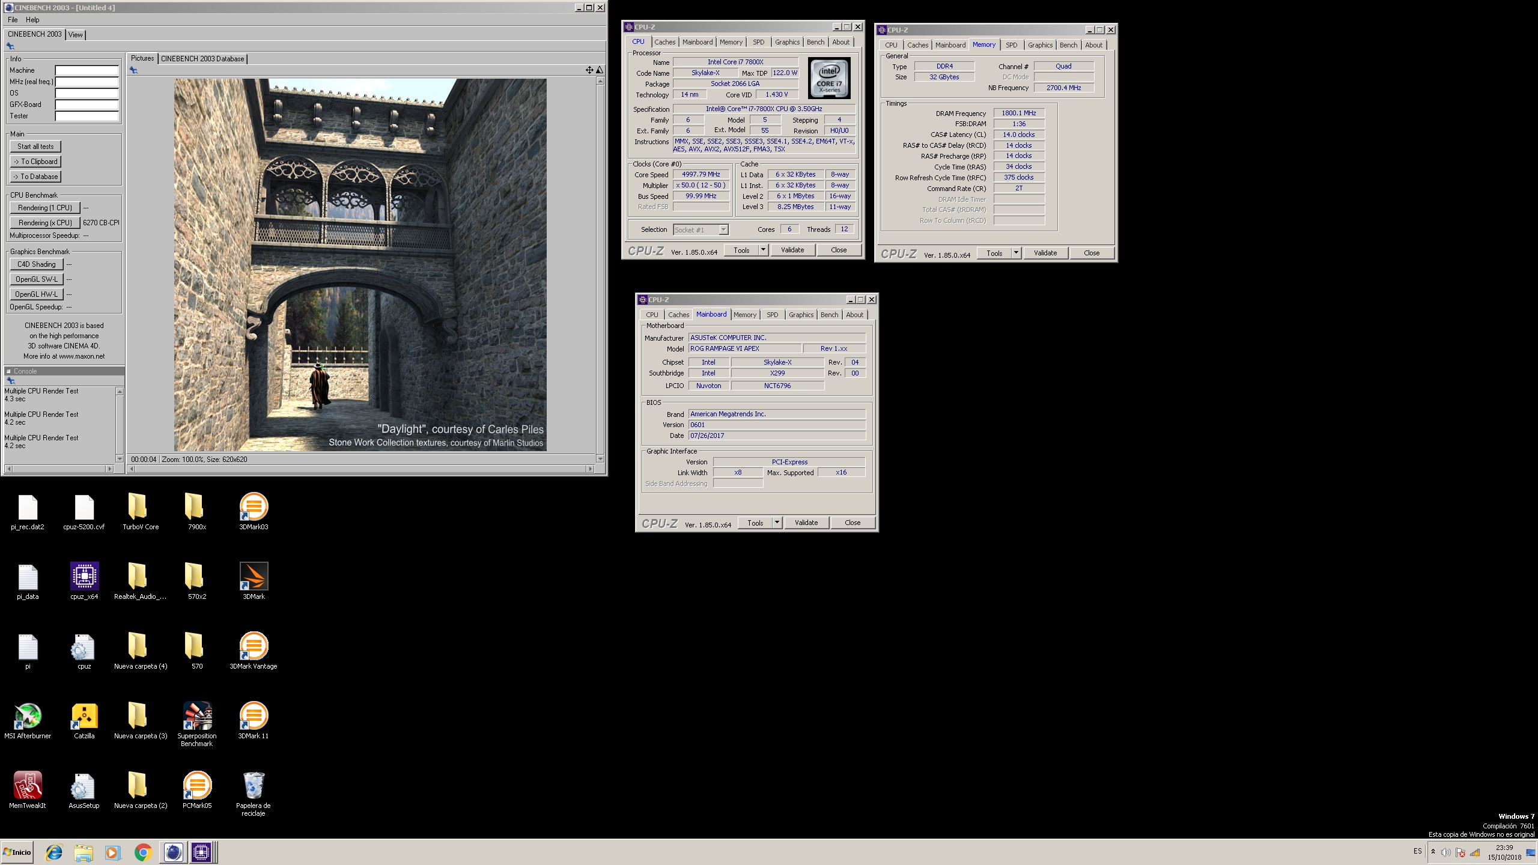This screenshot has width=1538, height=865.
Task: Launch PCMark05 from the desktop
Action: pos(197,790)
